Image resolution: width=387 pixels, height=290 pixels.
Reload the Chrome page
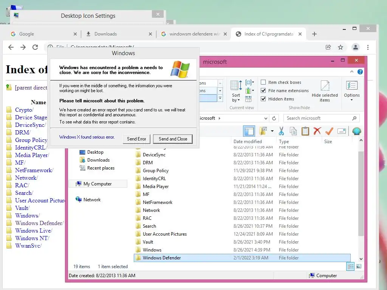pyautogui.click(x=35, y=47)
